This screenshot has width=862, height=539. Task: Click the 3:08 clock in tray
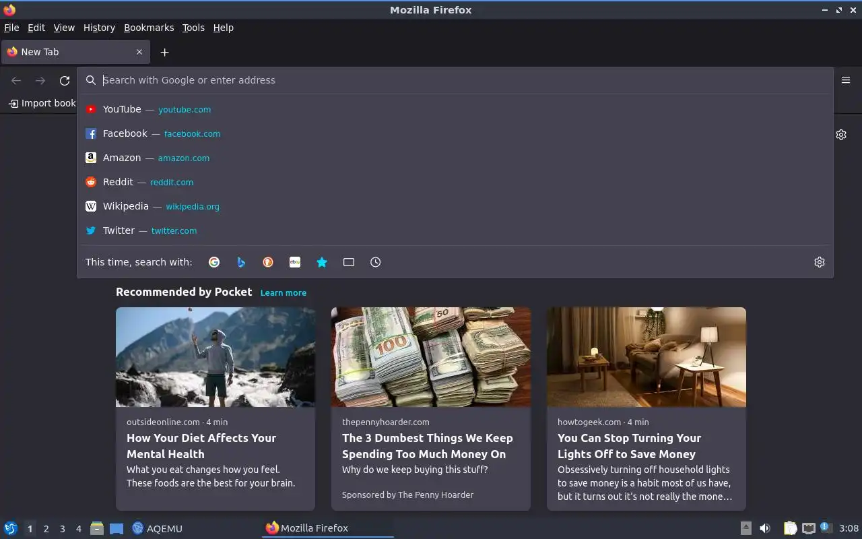pyautogui.click(x=849, y=528)
